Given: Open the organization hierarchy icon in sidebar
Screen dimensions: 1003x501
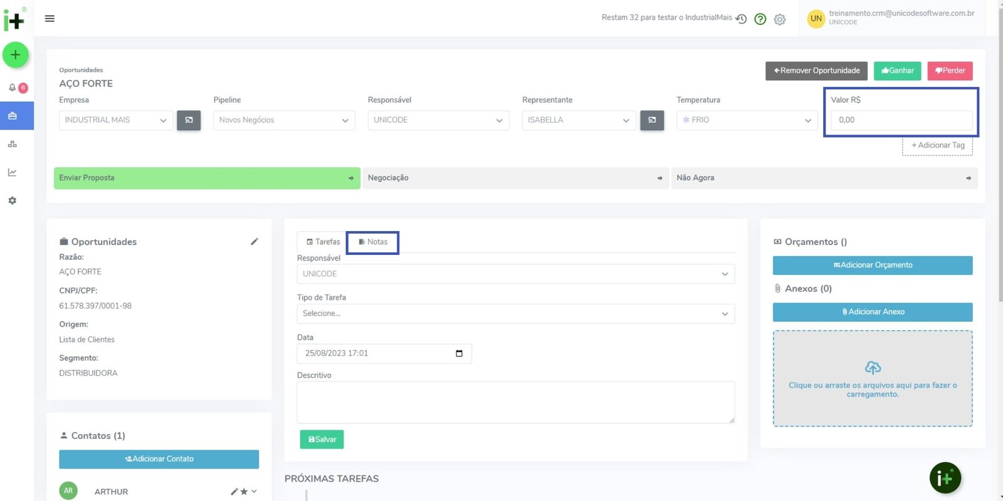Looking at the screenshot, I should coord(13,144).
